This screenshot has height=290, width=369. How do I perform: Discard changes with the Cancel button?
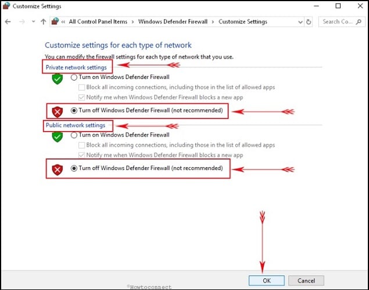(x=306, y=281)
